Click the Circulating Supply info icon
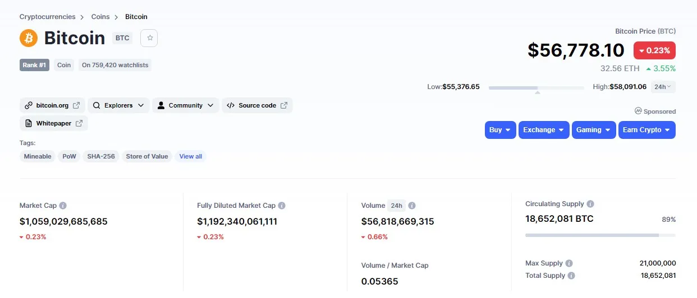 [x=590, y=204]
